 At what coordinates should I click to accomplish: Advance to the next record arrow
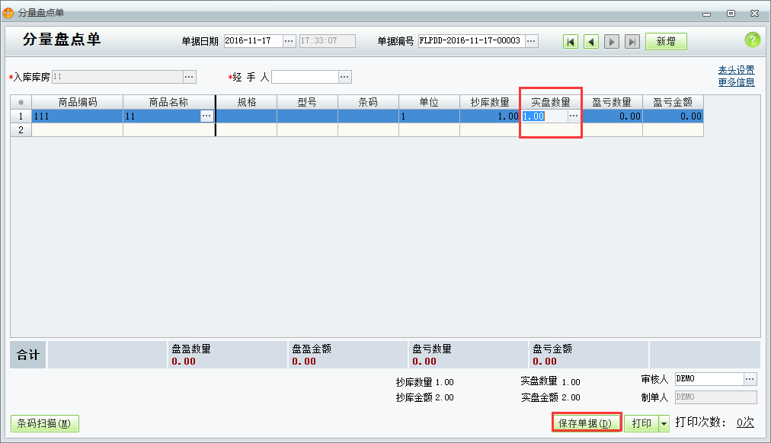[x=612, y=41]
